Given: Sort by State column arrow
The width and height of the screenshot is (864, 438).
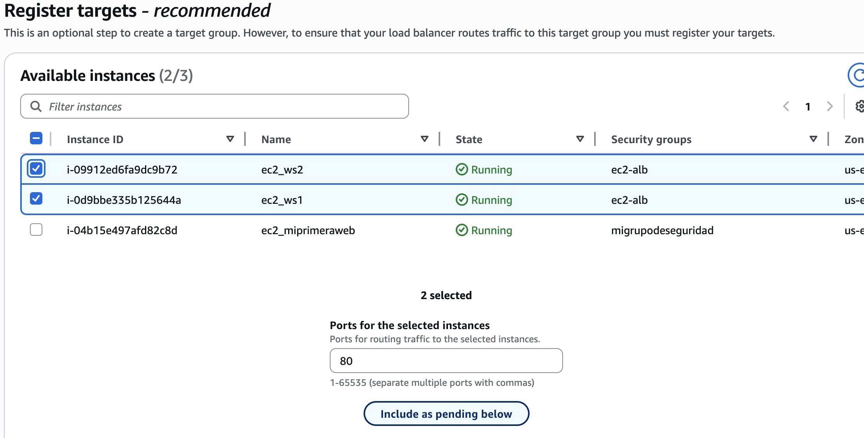Looking at the screenshot, I should coord(580,139).
